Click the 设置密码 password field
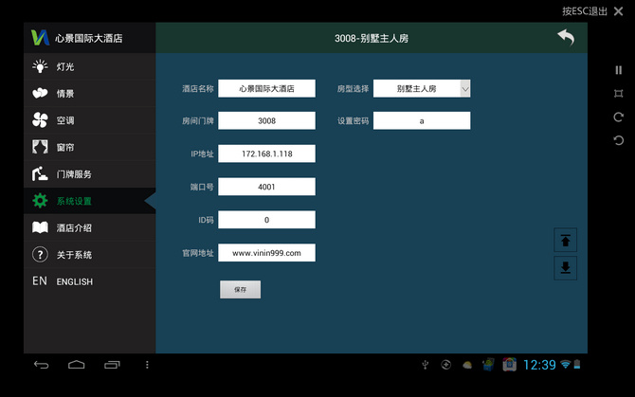This screenshot has height=397, width=635. tap(422, 120)
